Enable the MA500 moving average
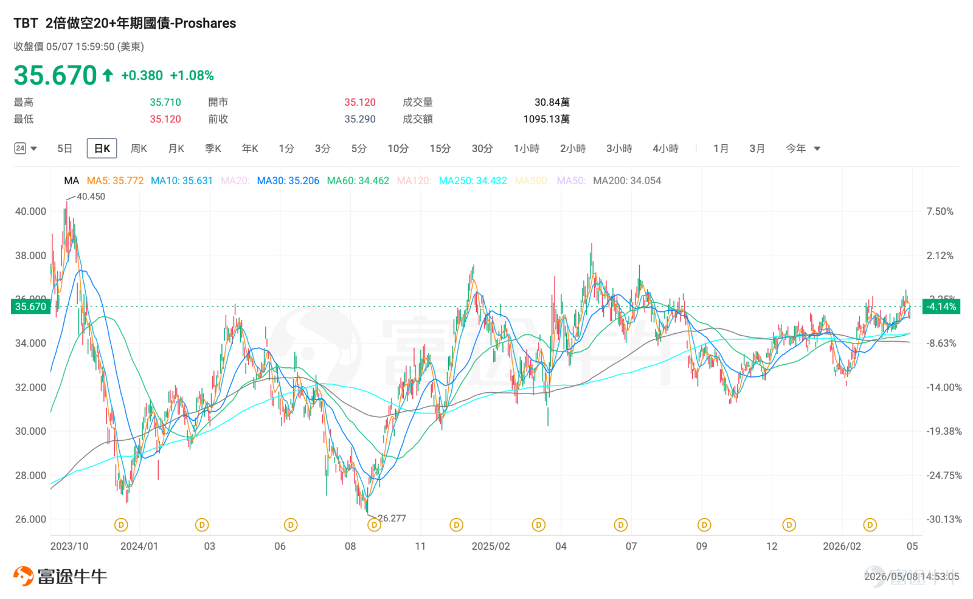This screenshot has height=599, width=973. pos(532,181)
